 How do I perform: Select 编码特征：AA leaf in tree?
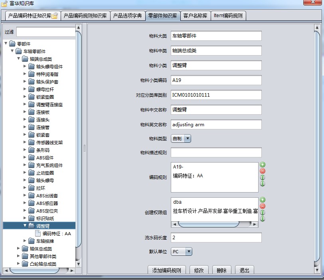[56, 234]
